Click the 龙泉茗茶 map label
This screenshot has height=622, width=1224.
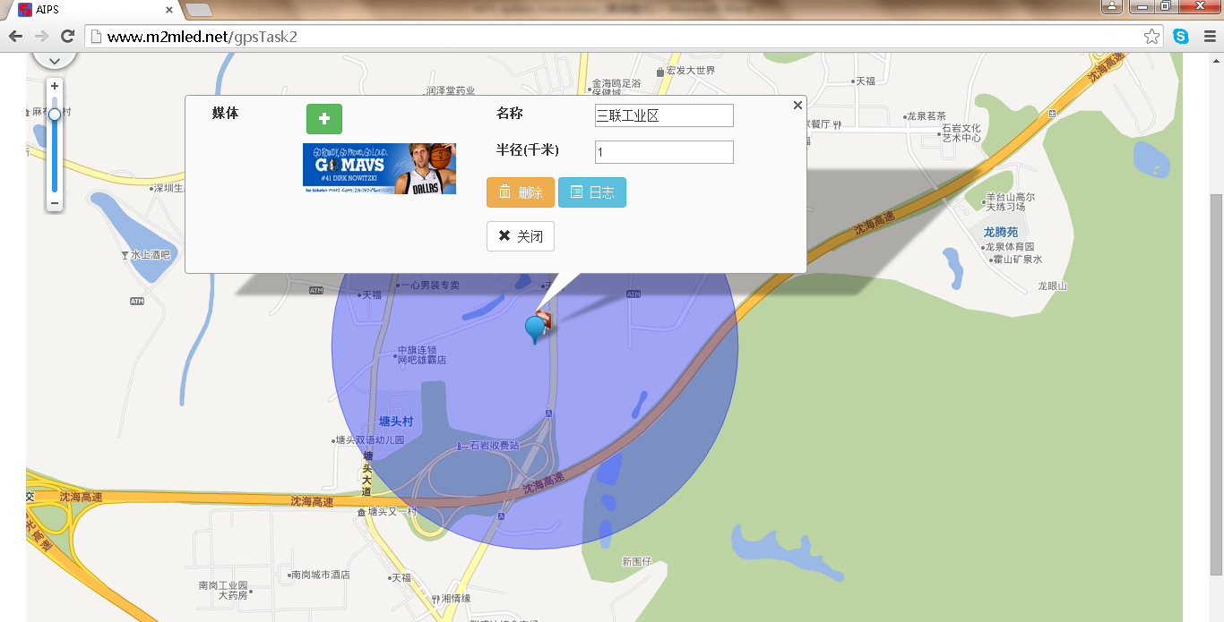coord(927,116)
